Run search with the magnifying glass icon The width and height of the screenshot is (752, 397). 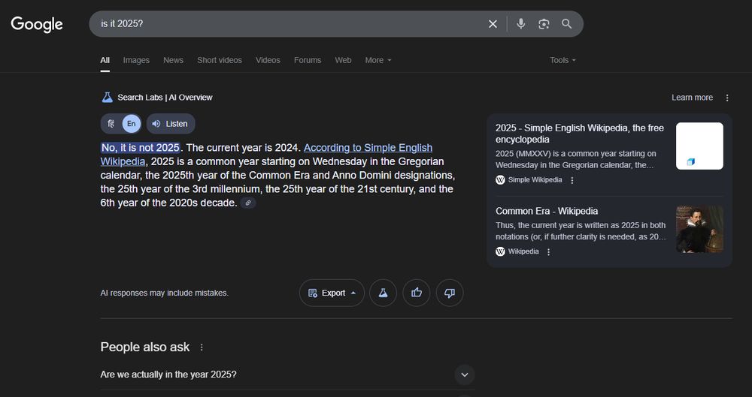pyautogui.click(x=567, y=24)
